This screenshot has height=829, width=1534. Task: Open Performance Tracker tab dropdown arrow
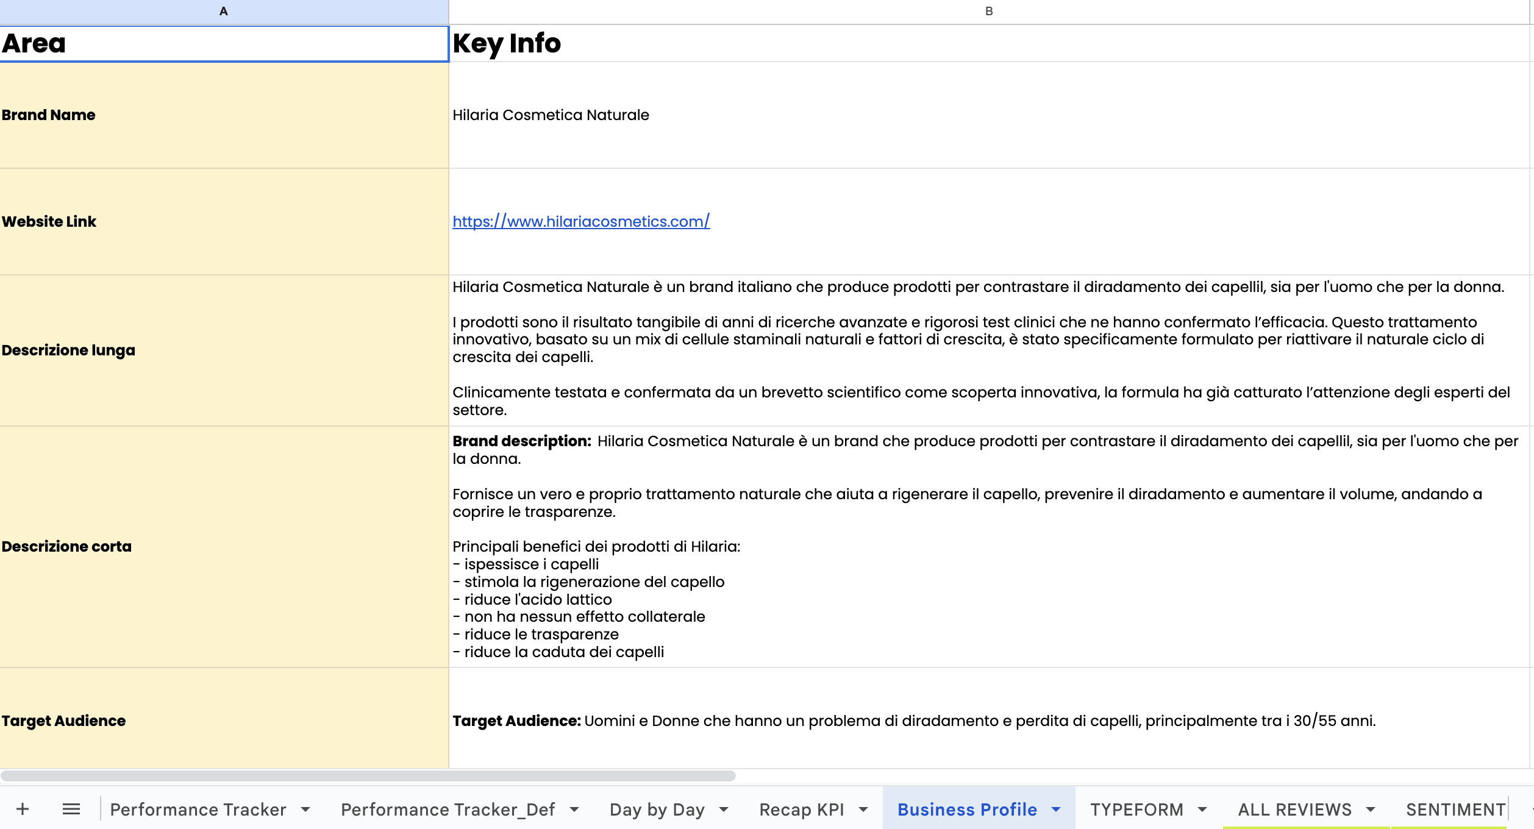click(305, 809)
